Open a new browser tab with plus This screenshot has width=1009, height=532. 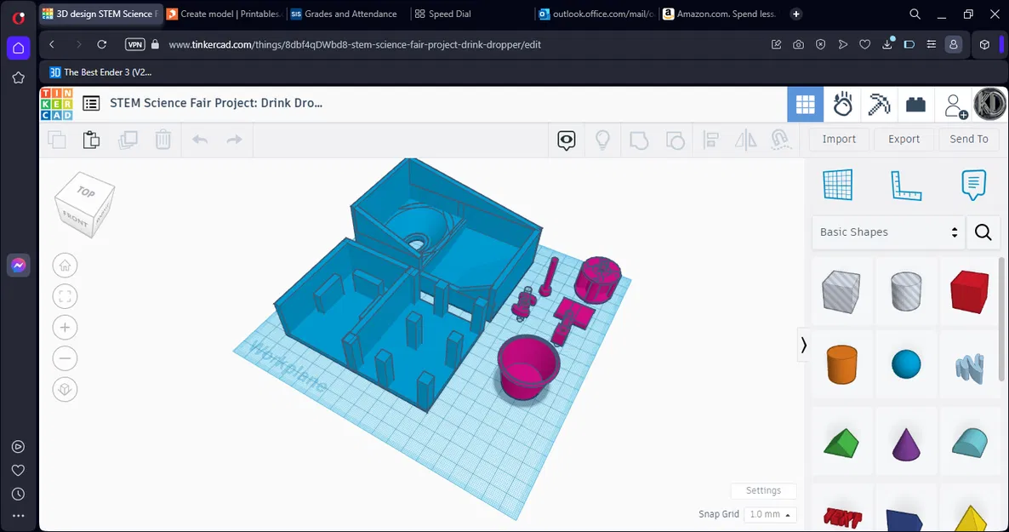click(796, 14)
